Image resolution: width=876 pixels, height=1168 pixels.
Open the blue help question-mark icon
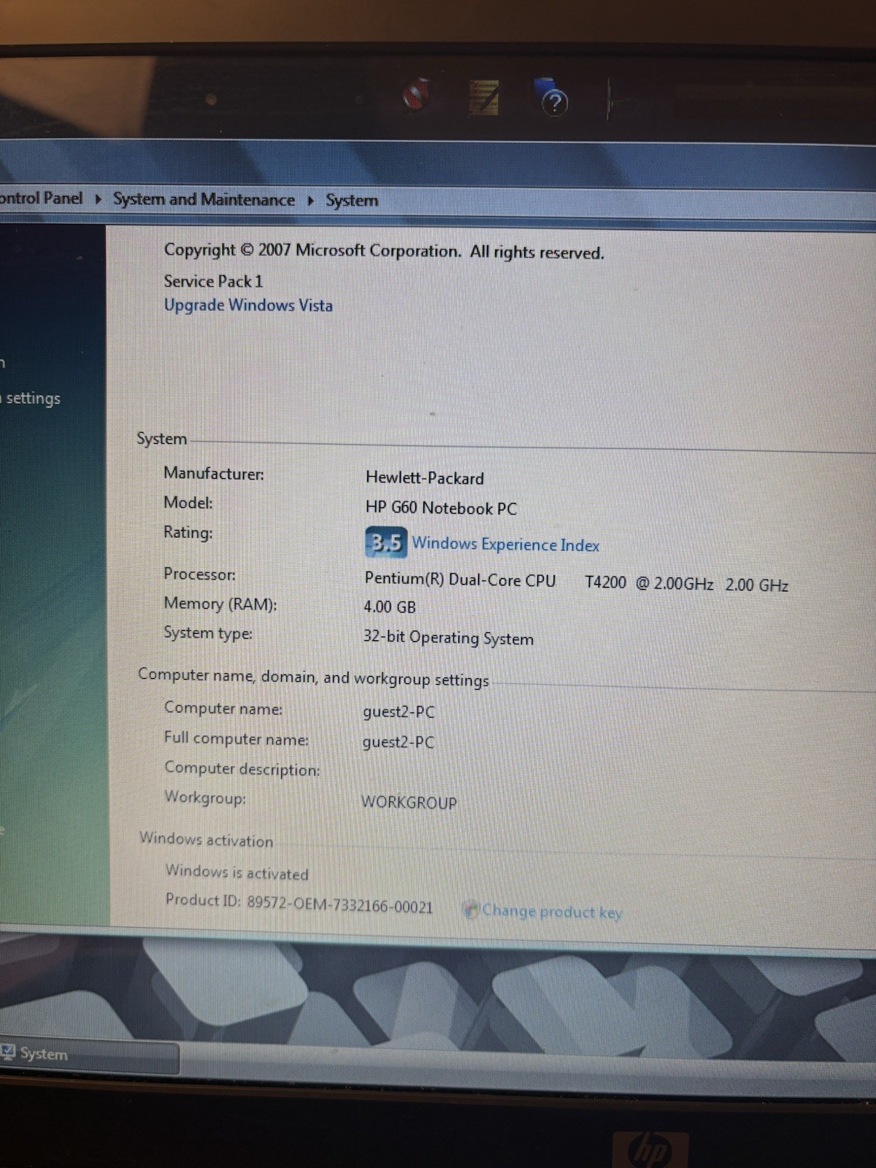(x=552, y=98)
